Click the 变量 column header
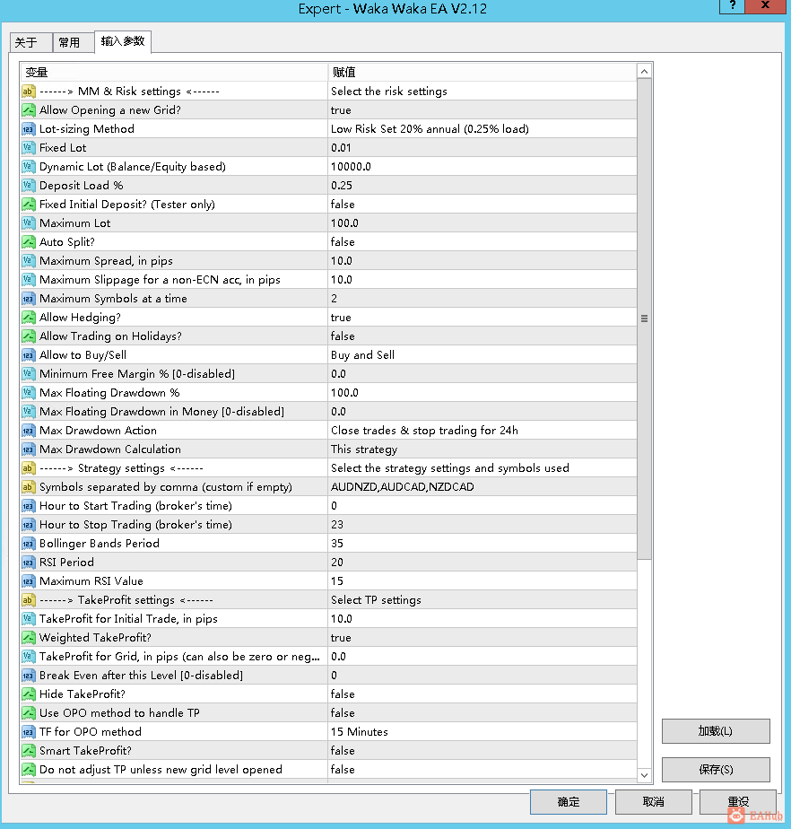The width and height of the screenshot is (791, 829). click(174, 73)
